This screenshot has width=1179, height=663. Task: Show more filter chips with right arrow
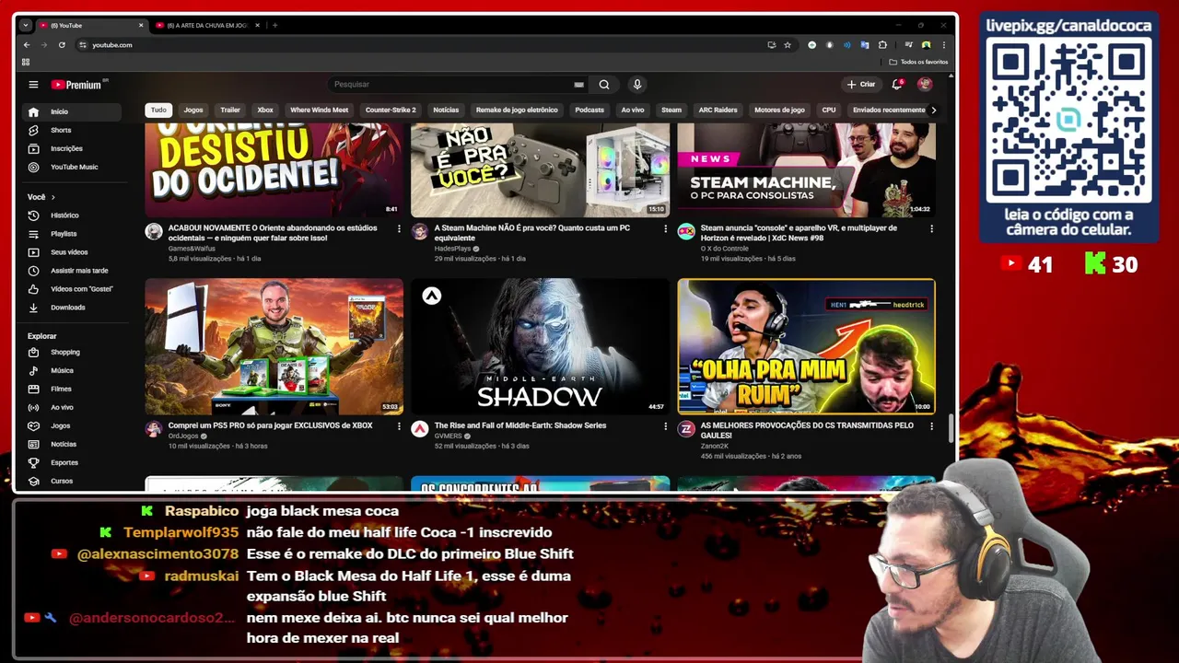(x=933, y=110)
